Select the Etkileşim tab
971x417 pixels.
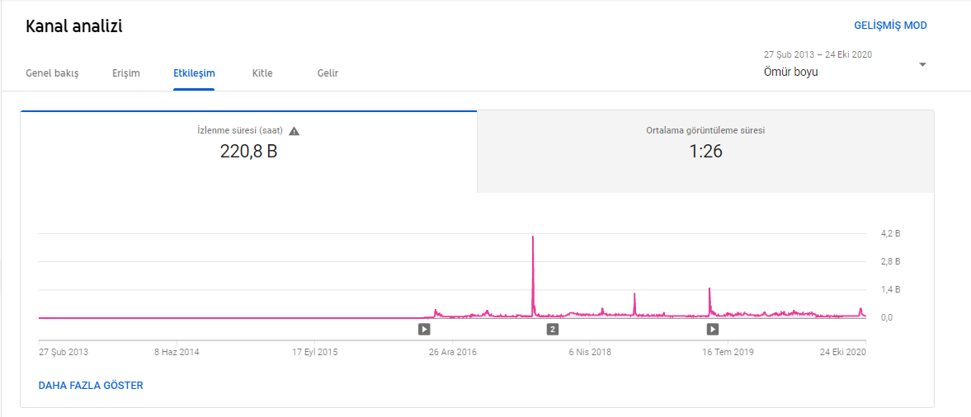point(194,73)
